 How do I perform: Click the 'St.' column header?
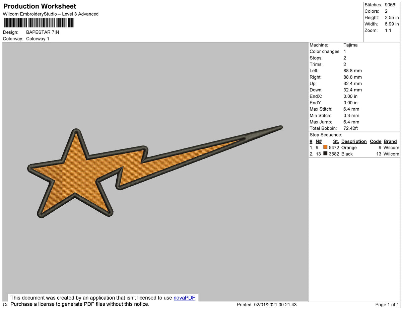point(336,141)
